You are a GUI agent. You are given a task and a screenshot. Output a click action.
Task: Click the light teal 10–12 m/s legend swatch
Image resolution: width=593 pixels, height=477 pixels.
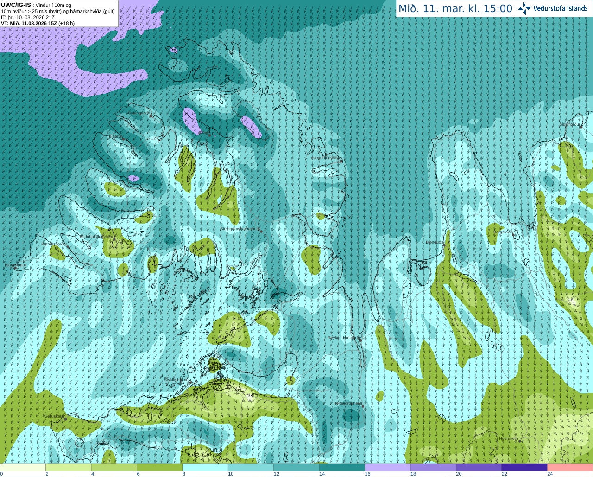pos(251,467)
